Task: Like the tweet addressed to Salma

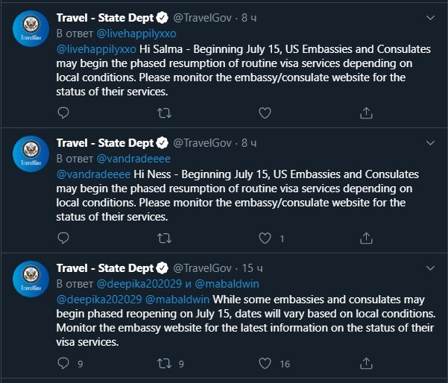Action: point(265,113)
